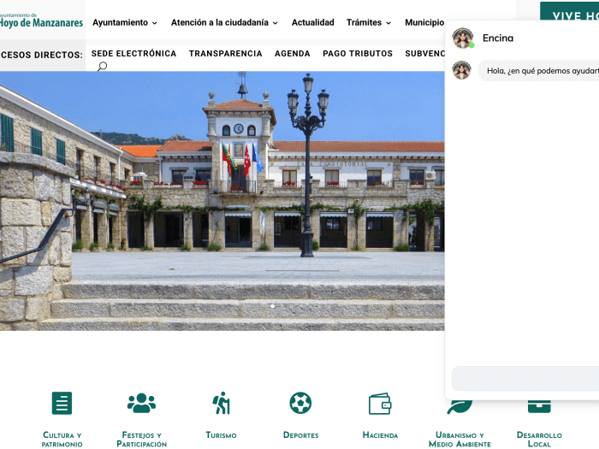
Task: Click the Hacienda text label
Action: point(380,435)
